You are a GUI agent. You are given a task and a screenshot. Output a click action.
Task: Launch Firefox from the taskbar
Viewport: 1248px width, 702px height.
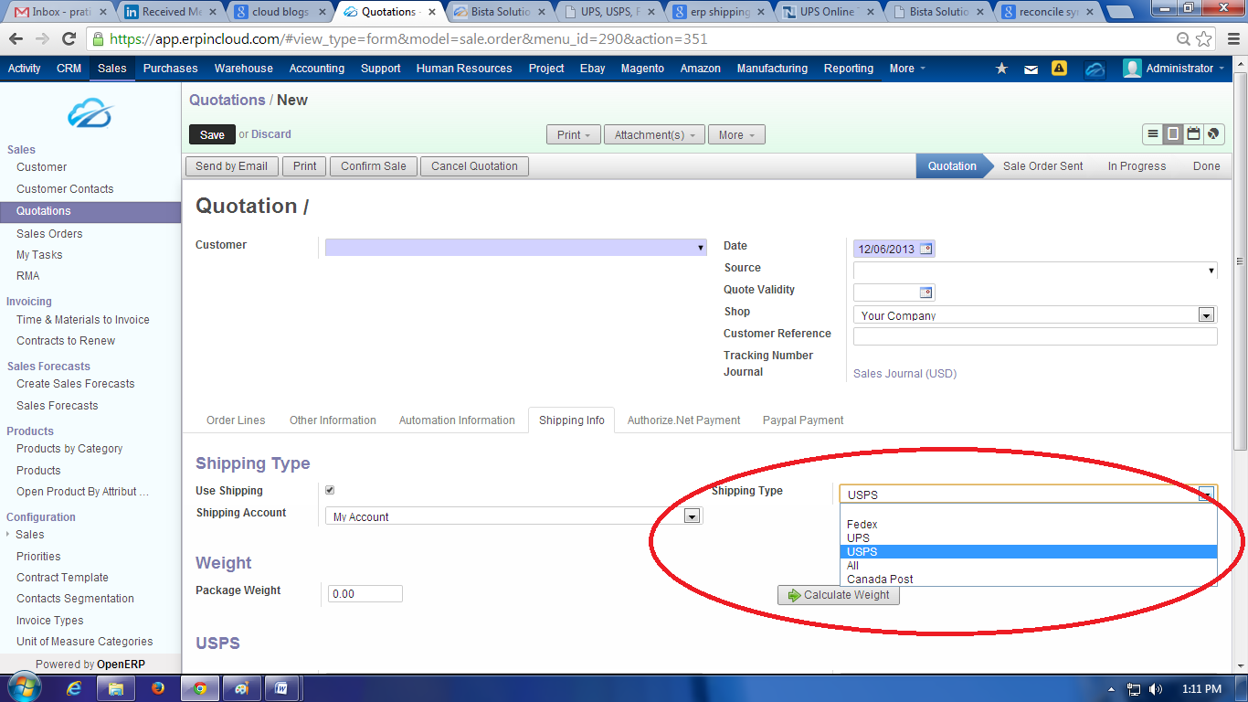coord(158,688)
